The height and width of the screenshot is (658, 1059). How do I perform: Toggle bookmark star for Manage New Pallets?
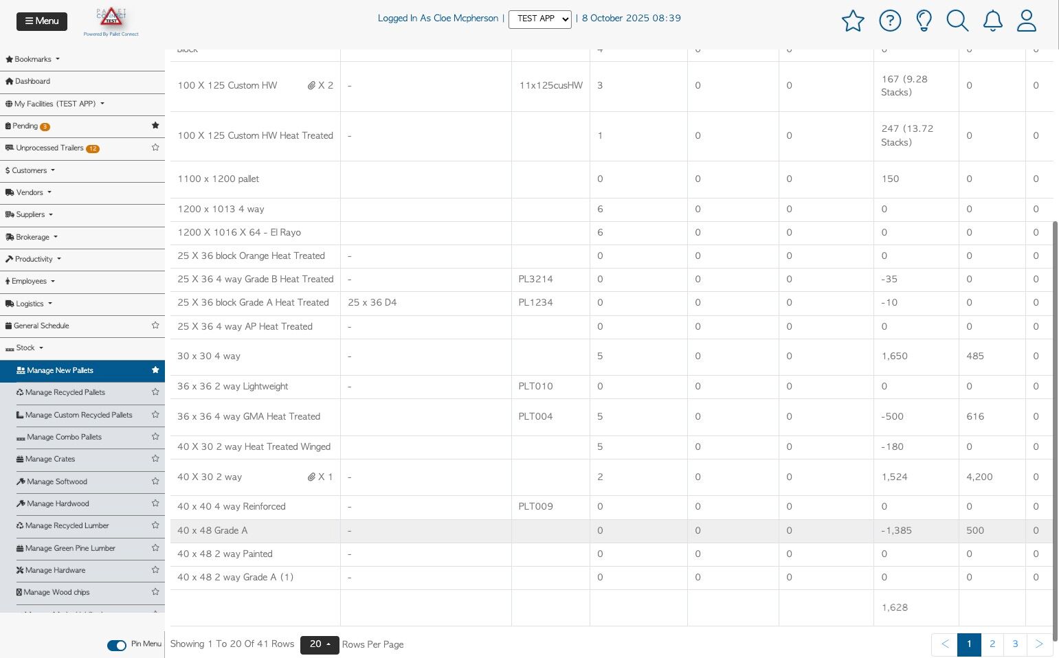pos(155,370)
